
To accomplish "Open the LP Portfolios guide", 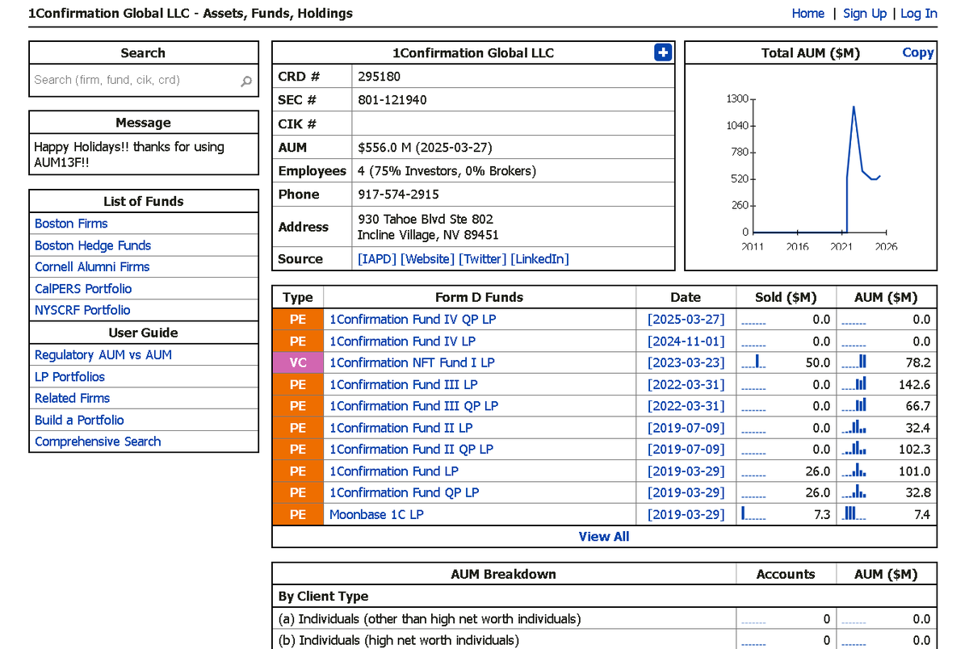I will [x=69, y=377].
